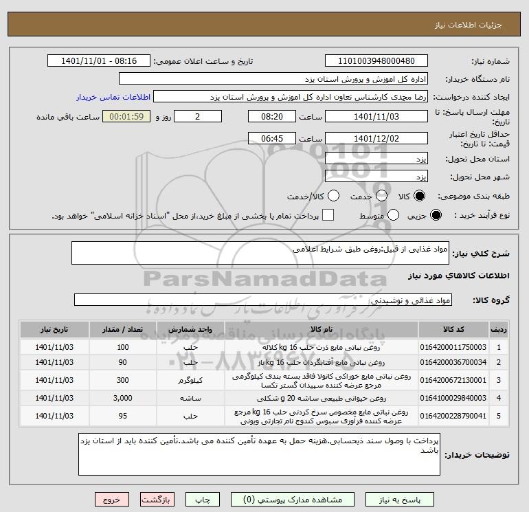This screenshot has width=529, height=512.
Task: Click the مشاهده مدارک پیوستی (0) button
Action: coord(293,500)
